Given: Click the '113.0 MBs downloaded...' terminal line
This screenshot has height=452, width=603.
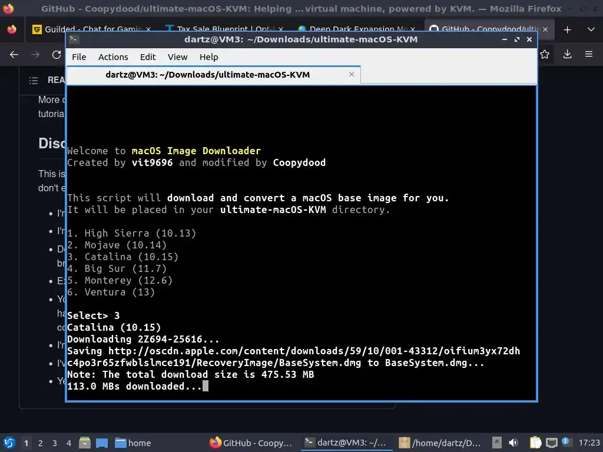Looking at the screenshot, I should click(135, 386).
